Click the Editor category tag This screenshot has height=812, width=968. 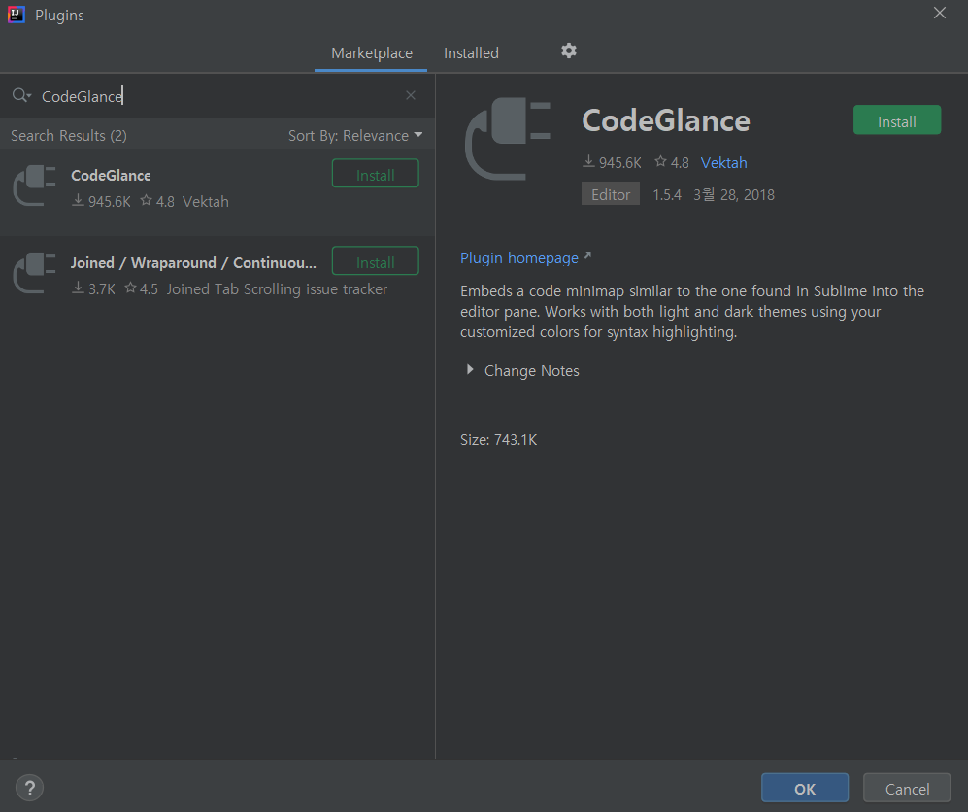611,194
